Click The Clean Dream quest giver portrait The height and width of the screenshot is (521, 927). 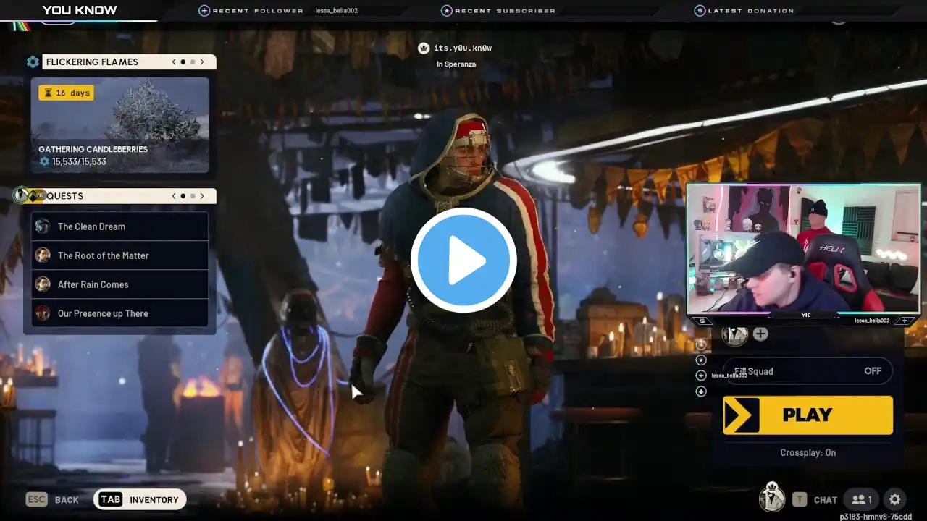(x=43, y=226)
